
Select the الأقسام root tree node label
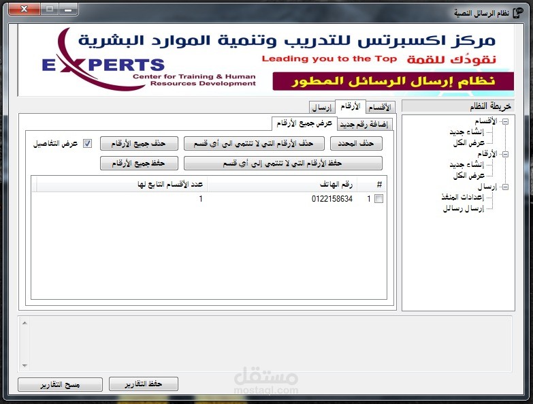[486, 121]
